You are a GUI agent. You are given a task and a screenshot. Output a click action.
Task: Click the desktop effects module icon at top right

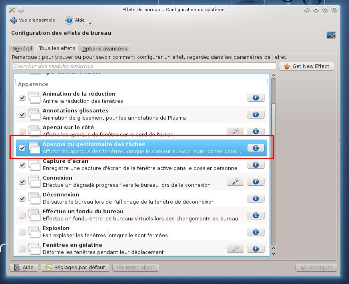tap(331, 35)
